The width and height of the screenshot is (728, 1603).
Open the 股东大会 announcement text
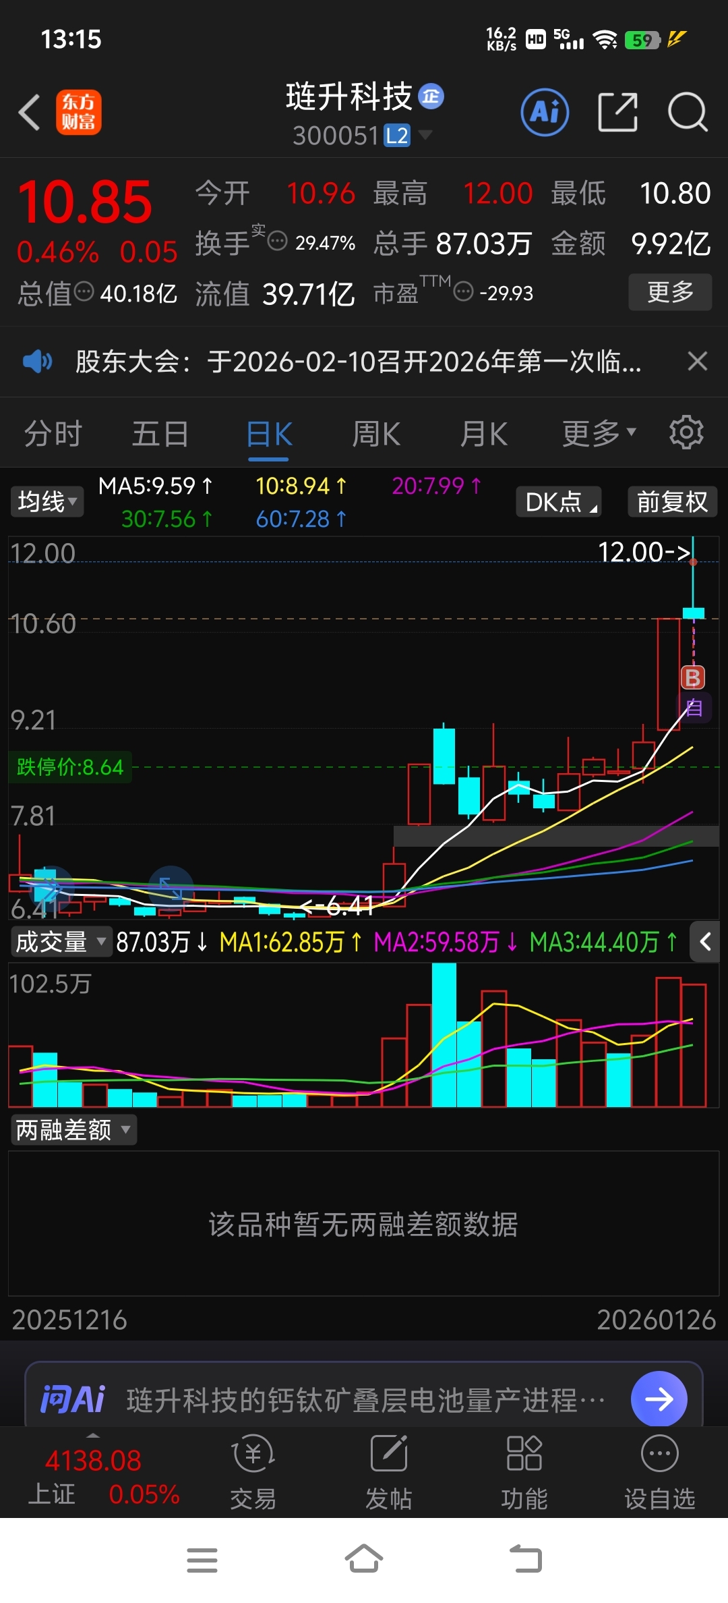[x=358, y=362]
